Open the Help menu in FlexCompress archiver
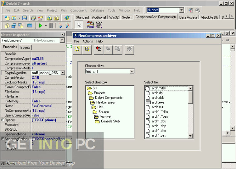 coord(99,41)
